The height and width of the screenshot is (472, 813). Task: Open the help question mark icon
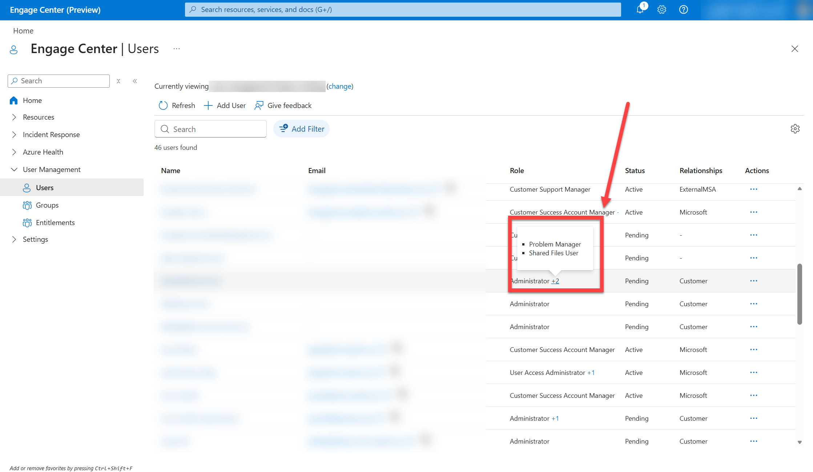coord(683,10)
